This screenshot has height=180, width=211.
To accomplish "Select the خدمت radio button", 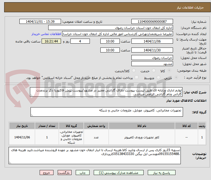I will click(154, 70).
